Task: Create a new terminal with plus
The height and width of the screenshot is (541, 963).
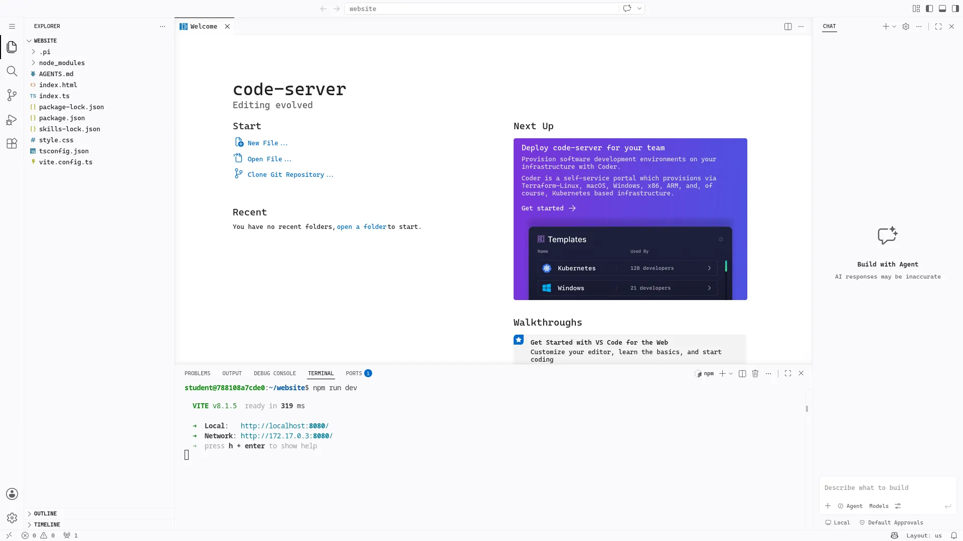Action: pyautogui.click(x=722, y=374)
